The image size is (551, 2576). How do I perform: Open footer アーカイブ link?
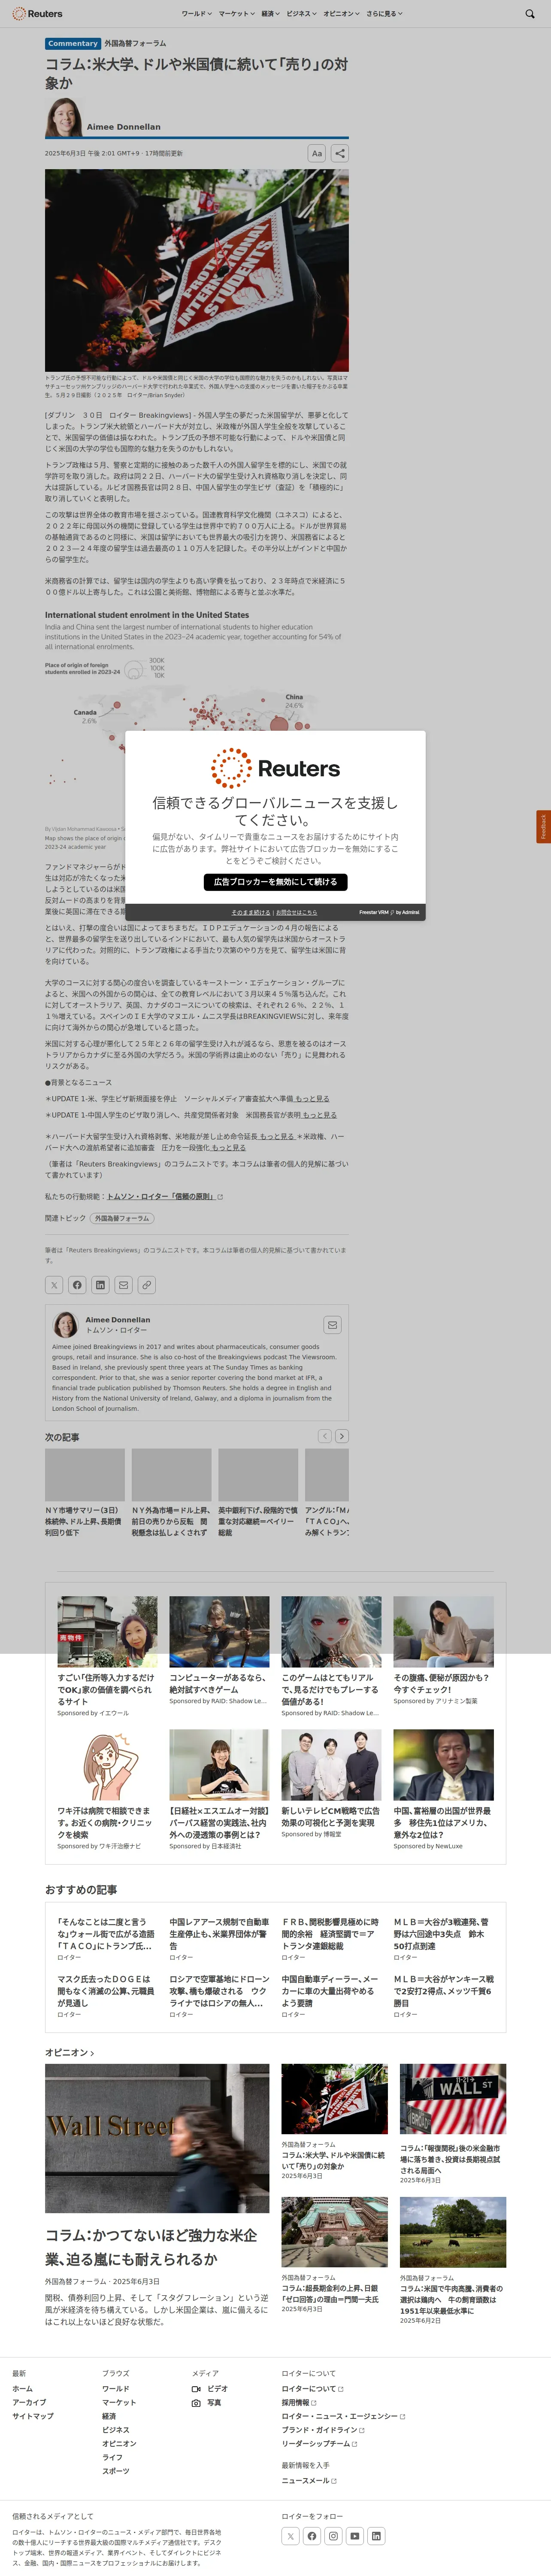(x=29, y=2402)
